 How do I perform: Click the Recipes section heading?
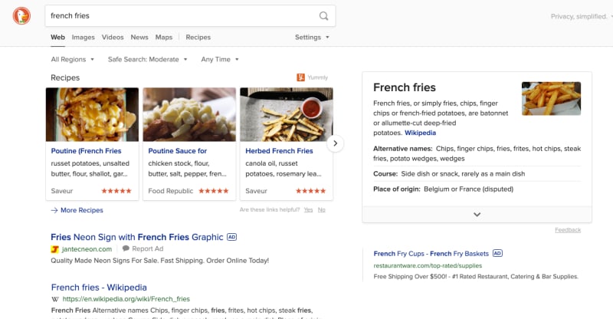tap(65, 77)
